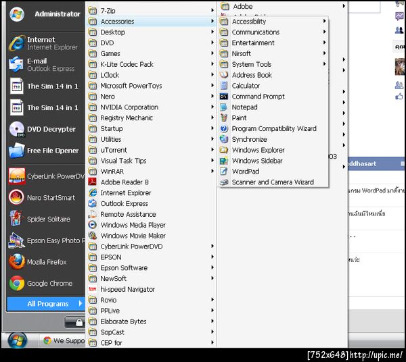Viewport: 406px width, 362px height.
Task: Open the Rovio program folder
Action: [x=151, y=300]
